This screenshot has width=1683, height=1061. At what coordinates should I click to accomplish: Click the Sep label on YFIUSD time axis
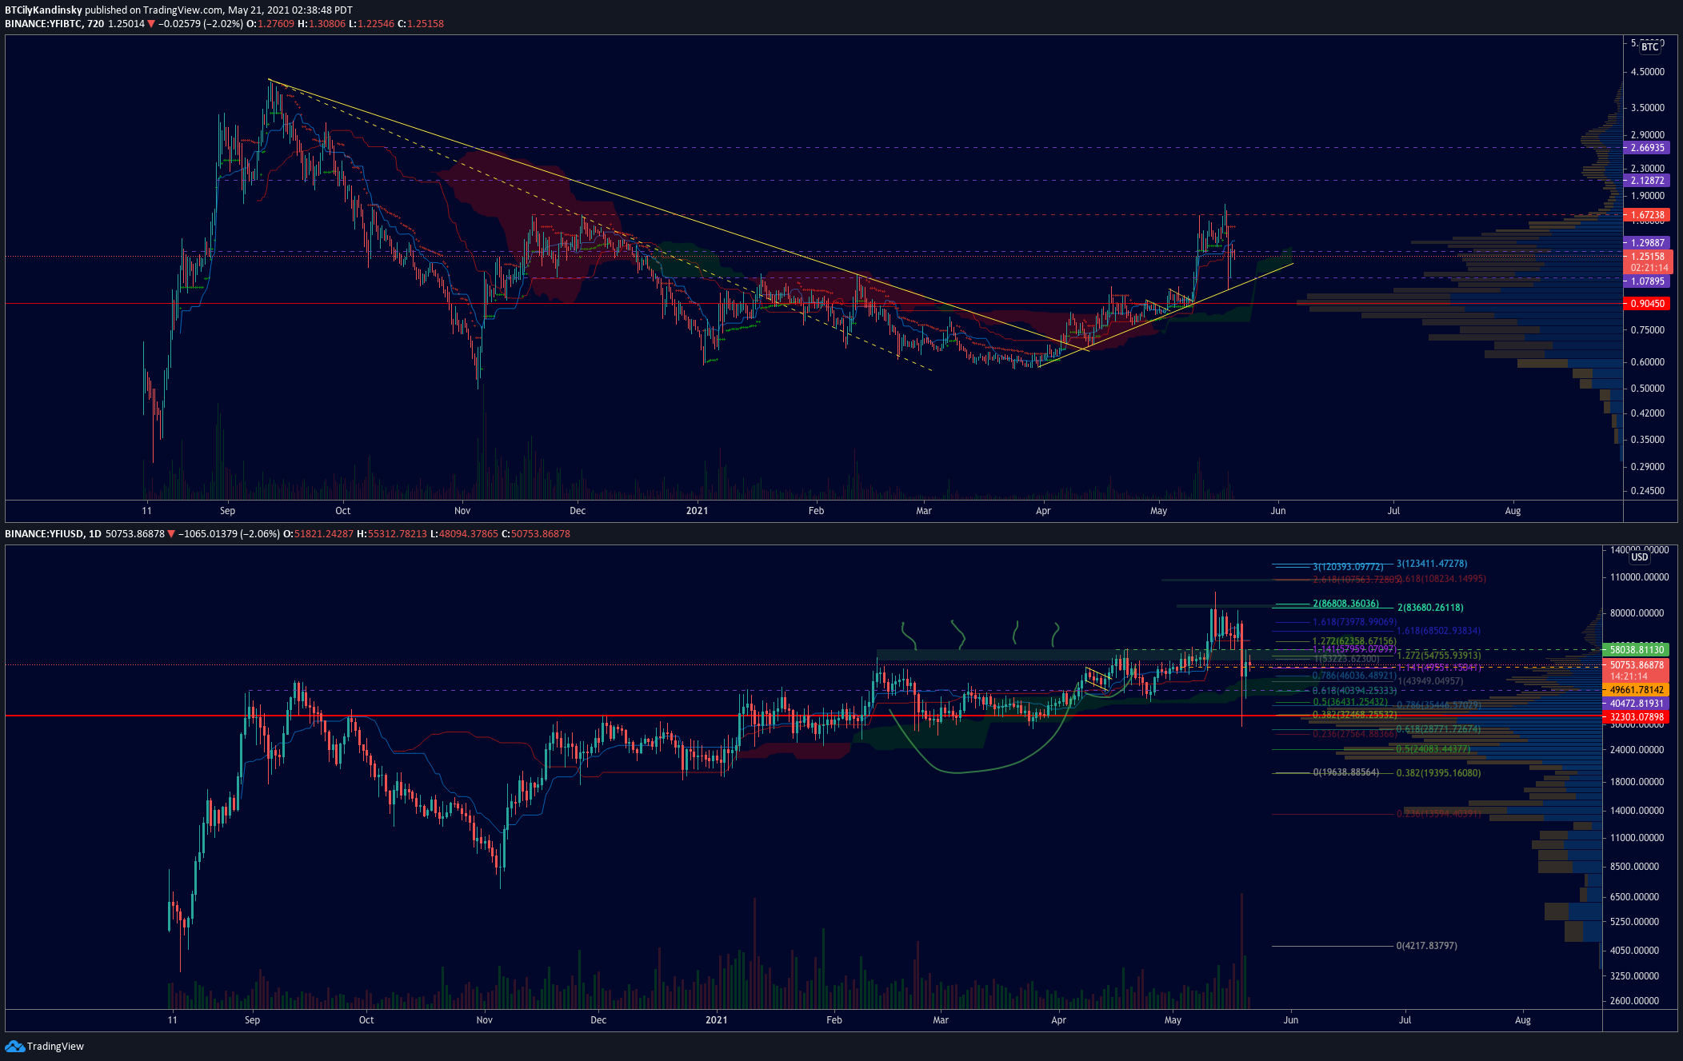[x=252, y=1020]
